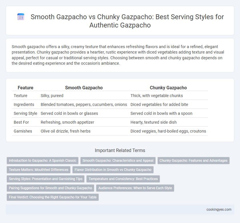Select 'Audience Preferences: When to Serve Each Style'
This screenshot has height=223, width=240.
pyautogui.click(x=135, y=188)
